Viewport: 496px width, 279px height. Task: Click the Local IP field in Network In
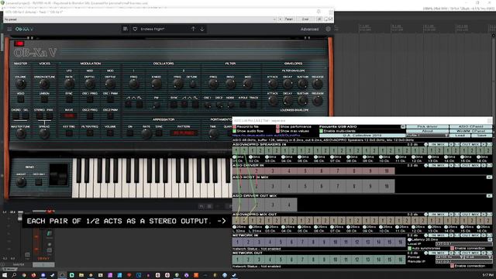click(463, 244)
